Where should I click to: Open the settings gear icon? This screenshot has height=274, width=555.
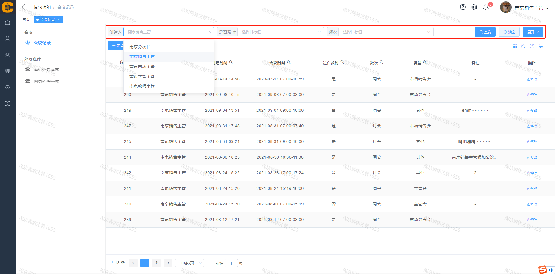(x=474, y=7)
